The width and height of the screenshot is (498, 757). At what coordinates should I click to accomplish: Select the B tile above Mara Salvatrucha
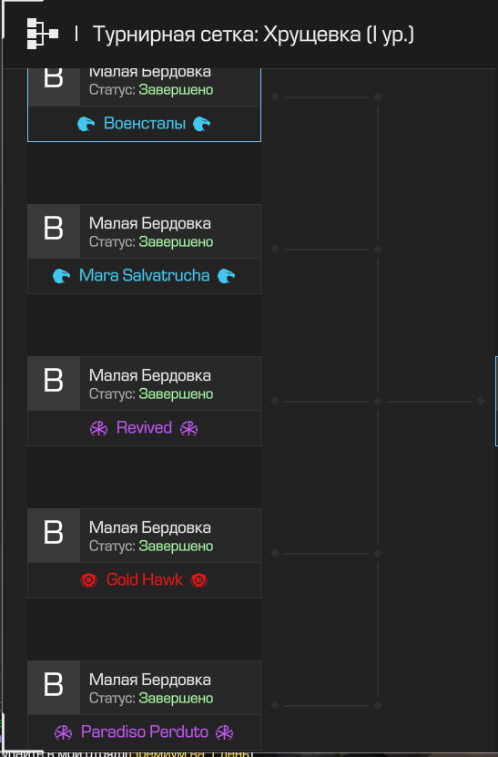tap(54, 231)
